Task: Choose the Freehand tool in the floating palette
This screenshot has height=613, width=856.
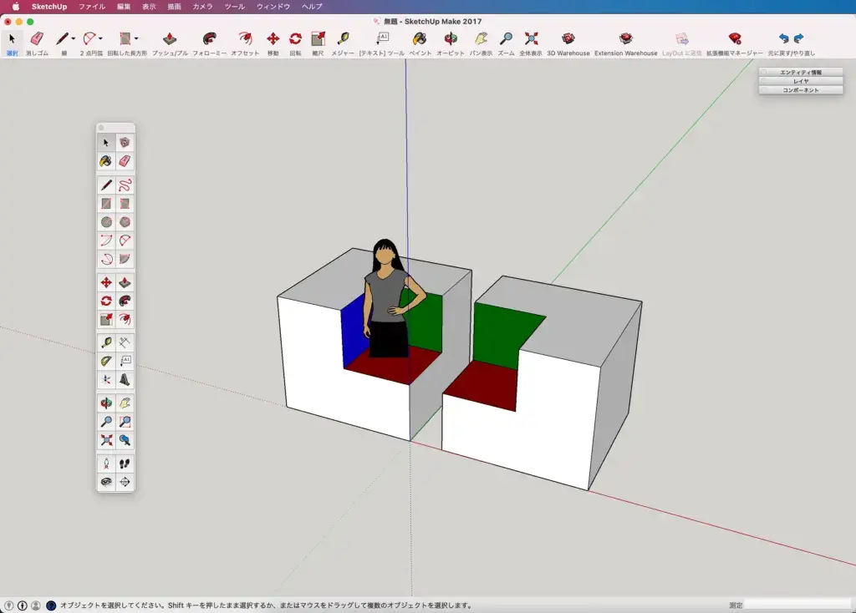Action: click(x=125, y=185)
